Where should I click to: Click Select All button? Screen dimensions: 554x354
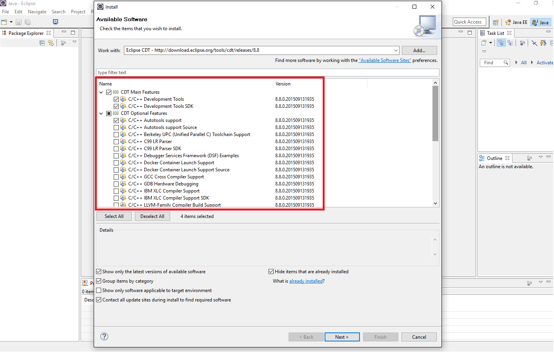[114, 216]
